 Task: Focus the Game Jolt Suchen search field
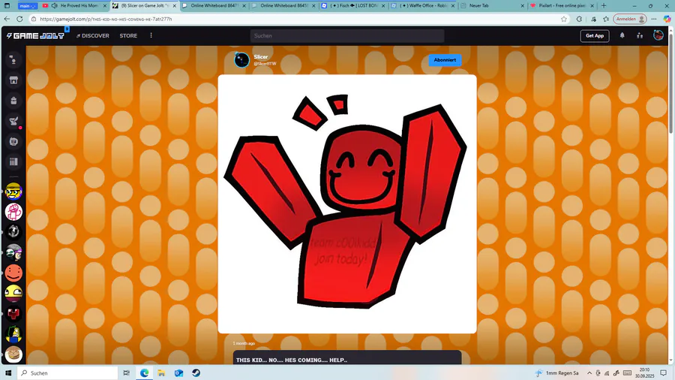point(347,36)
